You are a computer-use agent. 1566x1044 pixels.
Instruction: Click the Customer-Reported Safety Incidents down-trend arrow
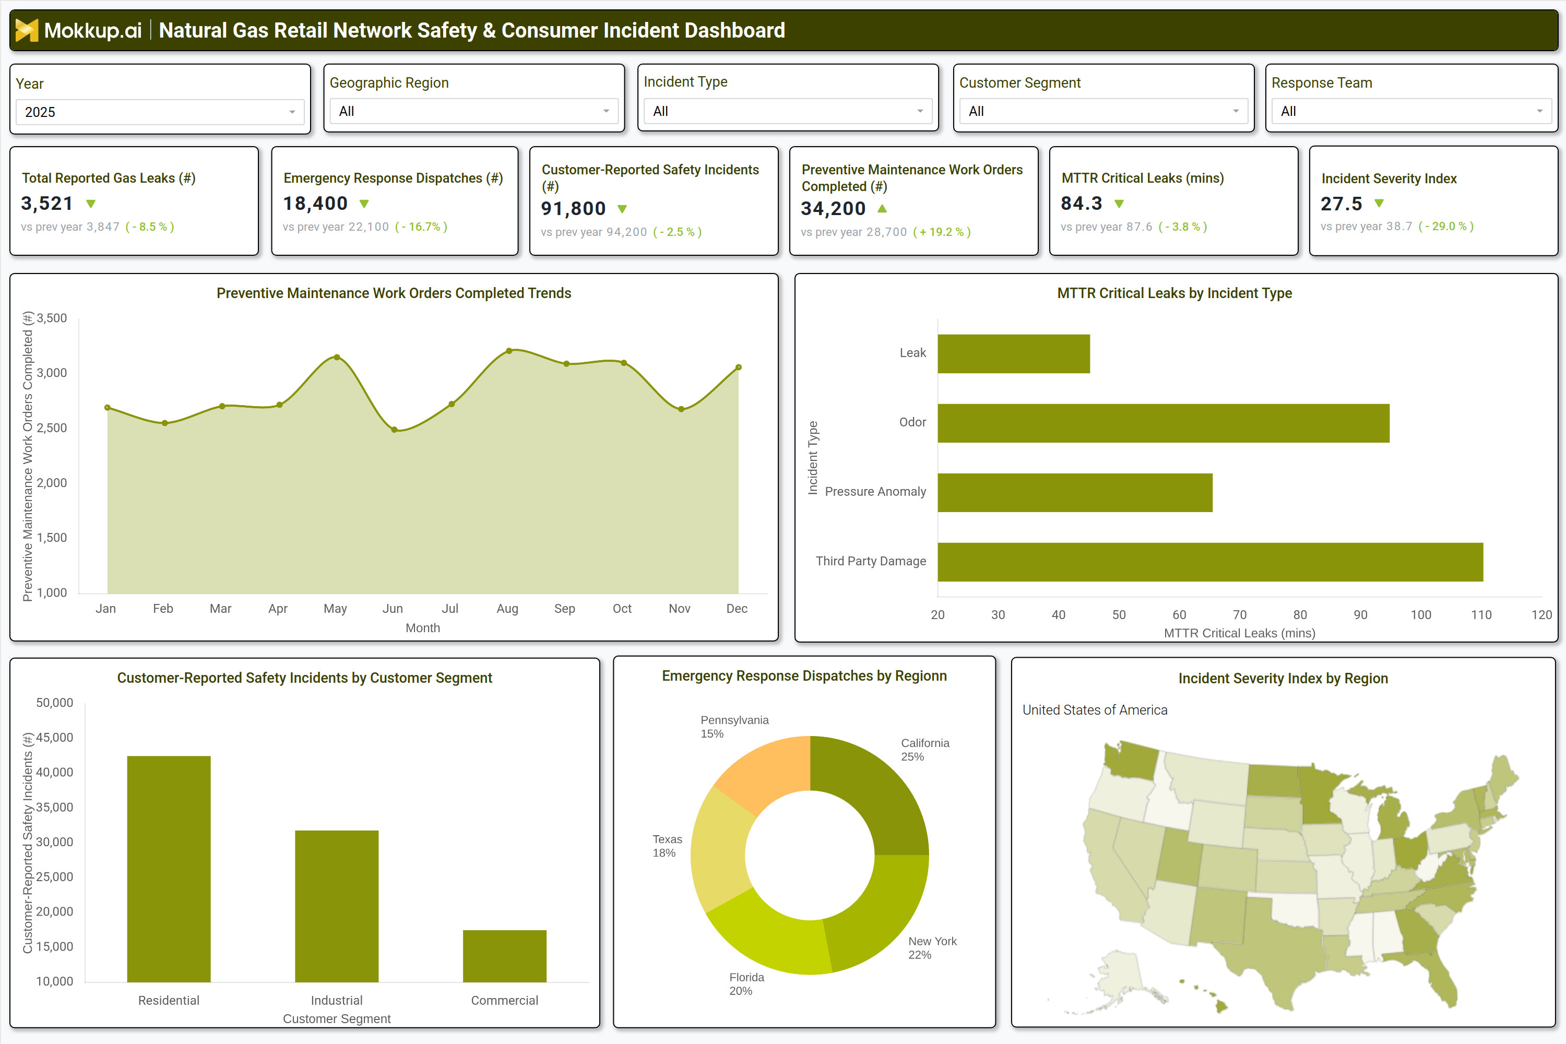pos(623,209)
